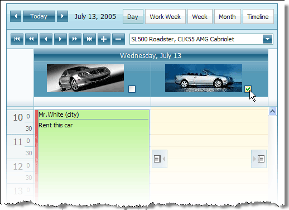
Task: Click the 'Rent this car' appointment description
Action: 56,125
